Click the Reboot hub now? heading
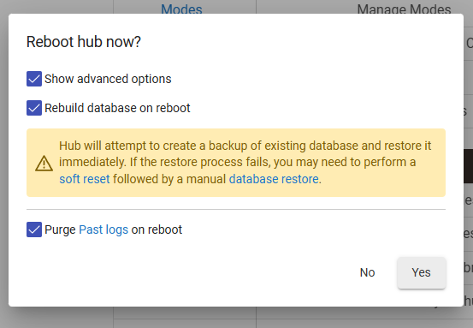The image size is (473, 328). coord(84,42)
